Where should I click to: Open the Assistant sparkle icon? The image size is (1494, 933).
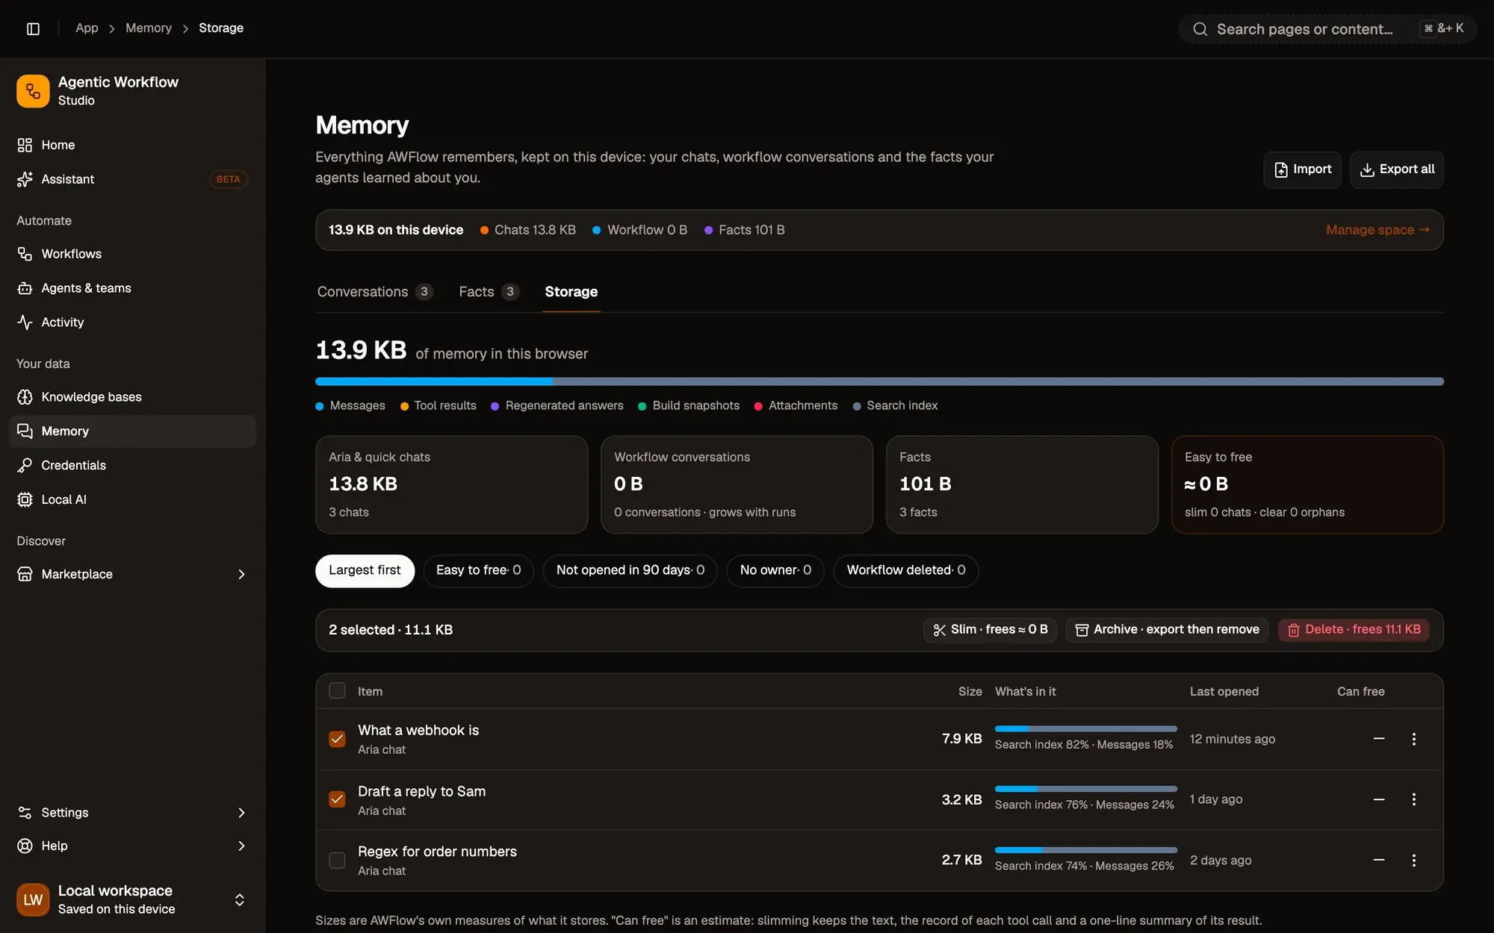25,179
